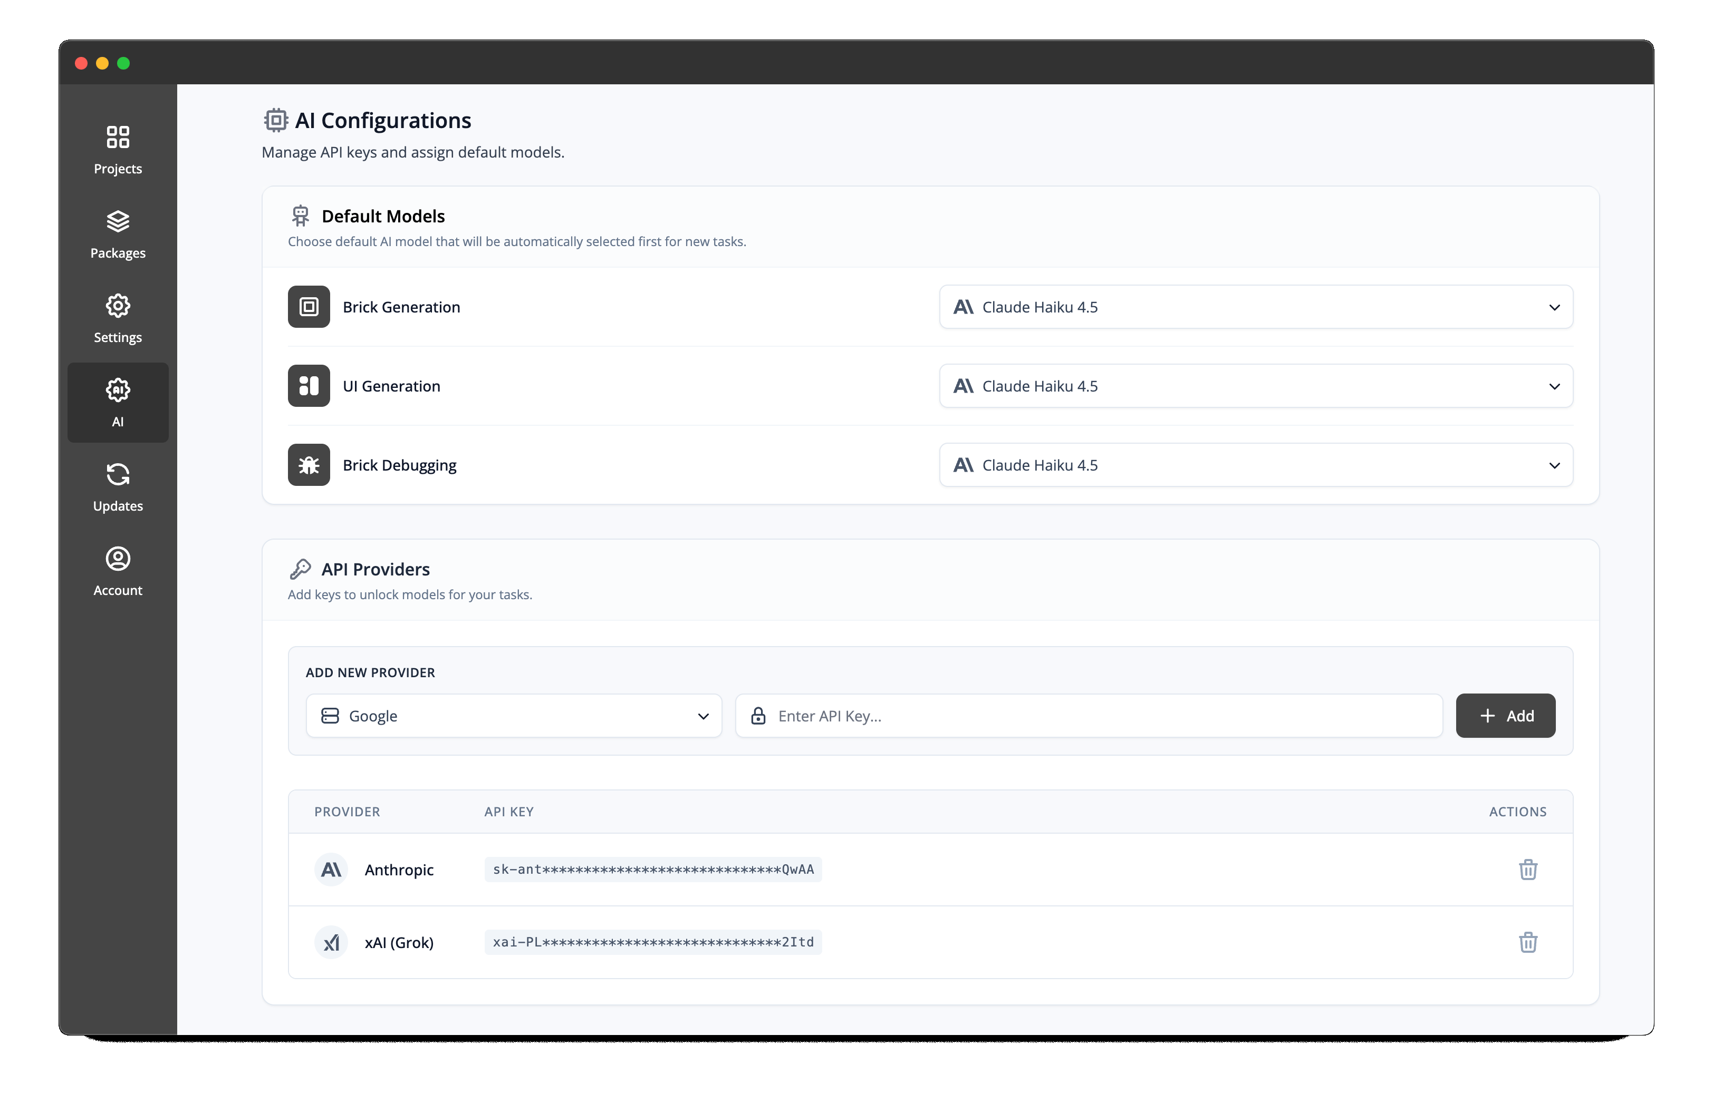Click the Anthropic logo in provider table

(x=331, y=869)
